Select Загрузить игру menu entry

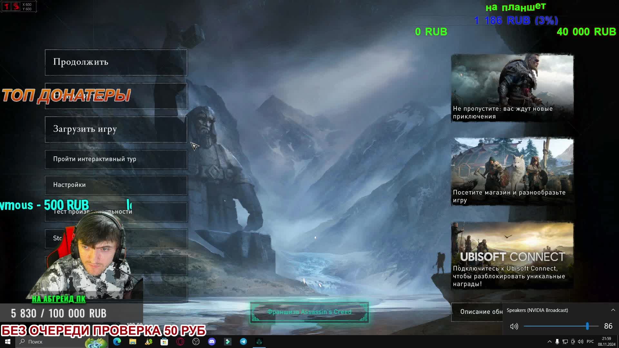click(x=116, y=129)
